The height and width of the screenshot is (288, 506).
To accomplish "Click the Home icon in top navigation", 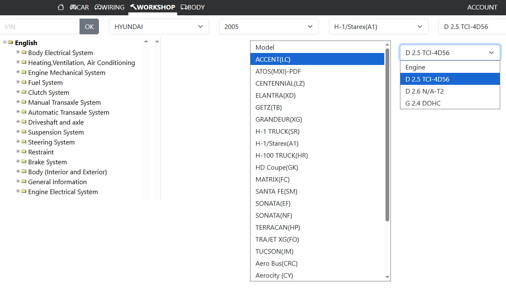I will tap(61, 7).
